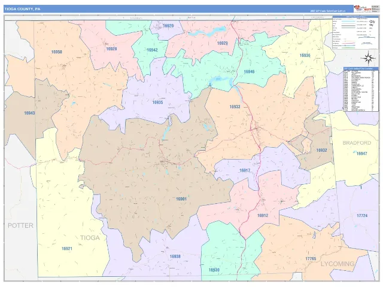This screenshot has height=287, width=383.
Task: Select ZIP code label 16920
Action: pos(168,26)
